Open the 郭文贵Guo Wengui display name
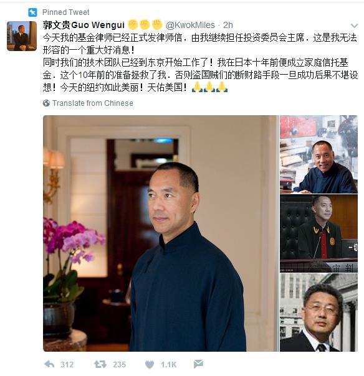Viewport: 364px width, 376px height. coord(84,25)
